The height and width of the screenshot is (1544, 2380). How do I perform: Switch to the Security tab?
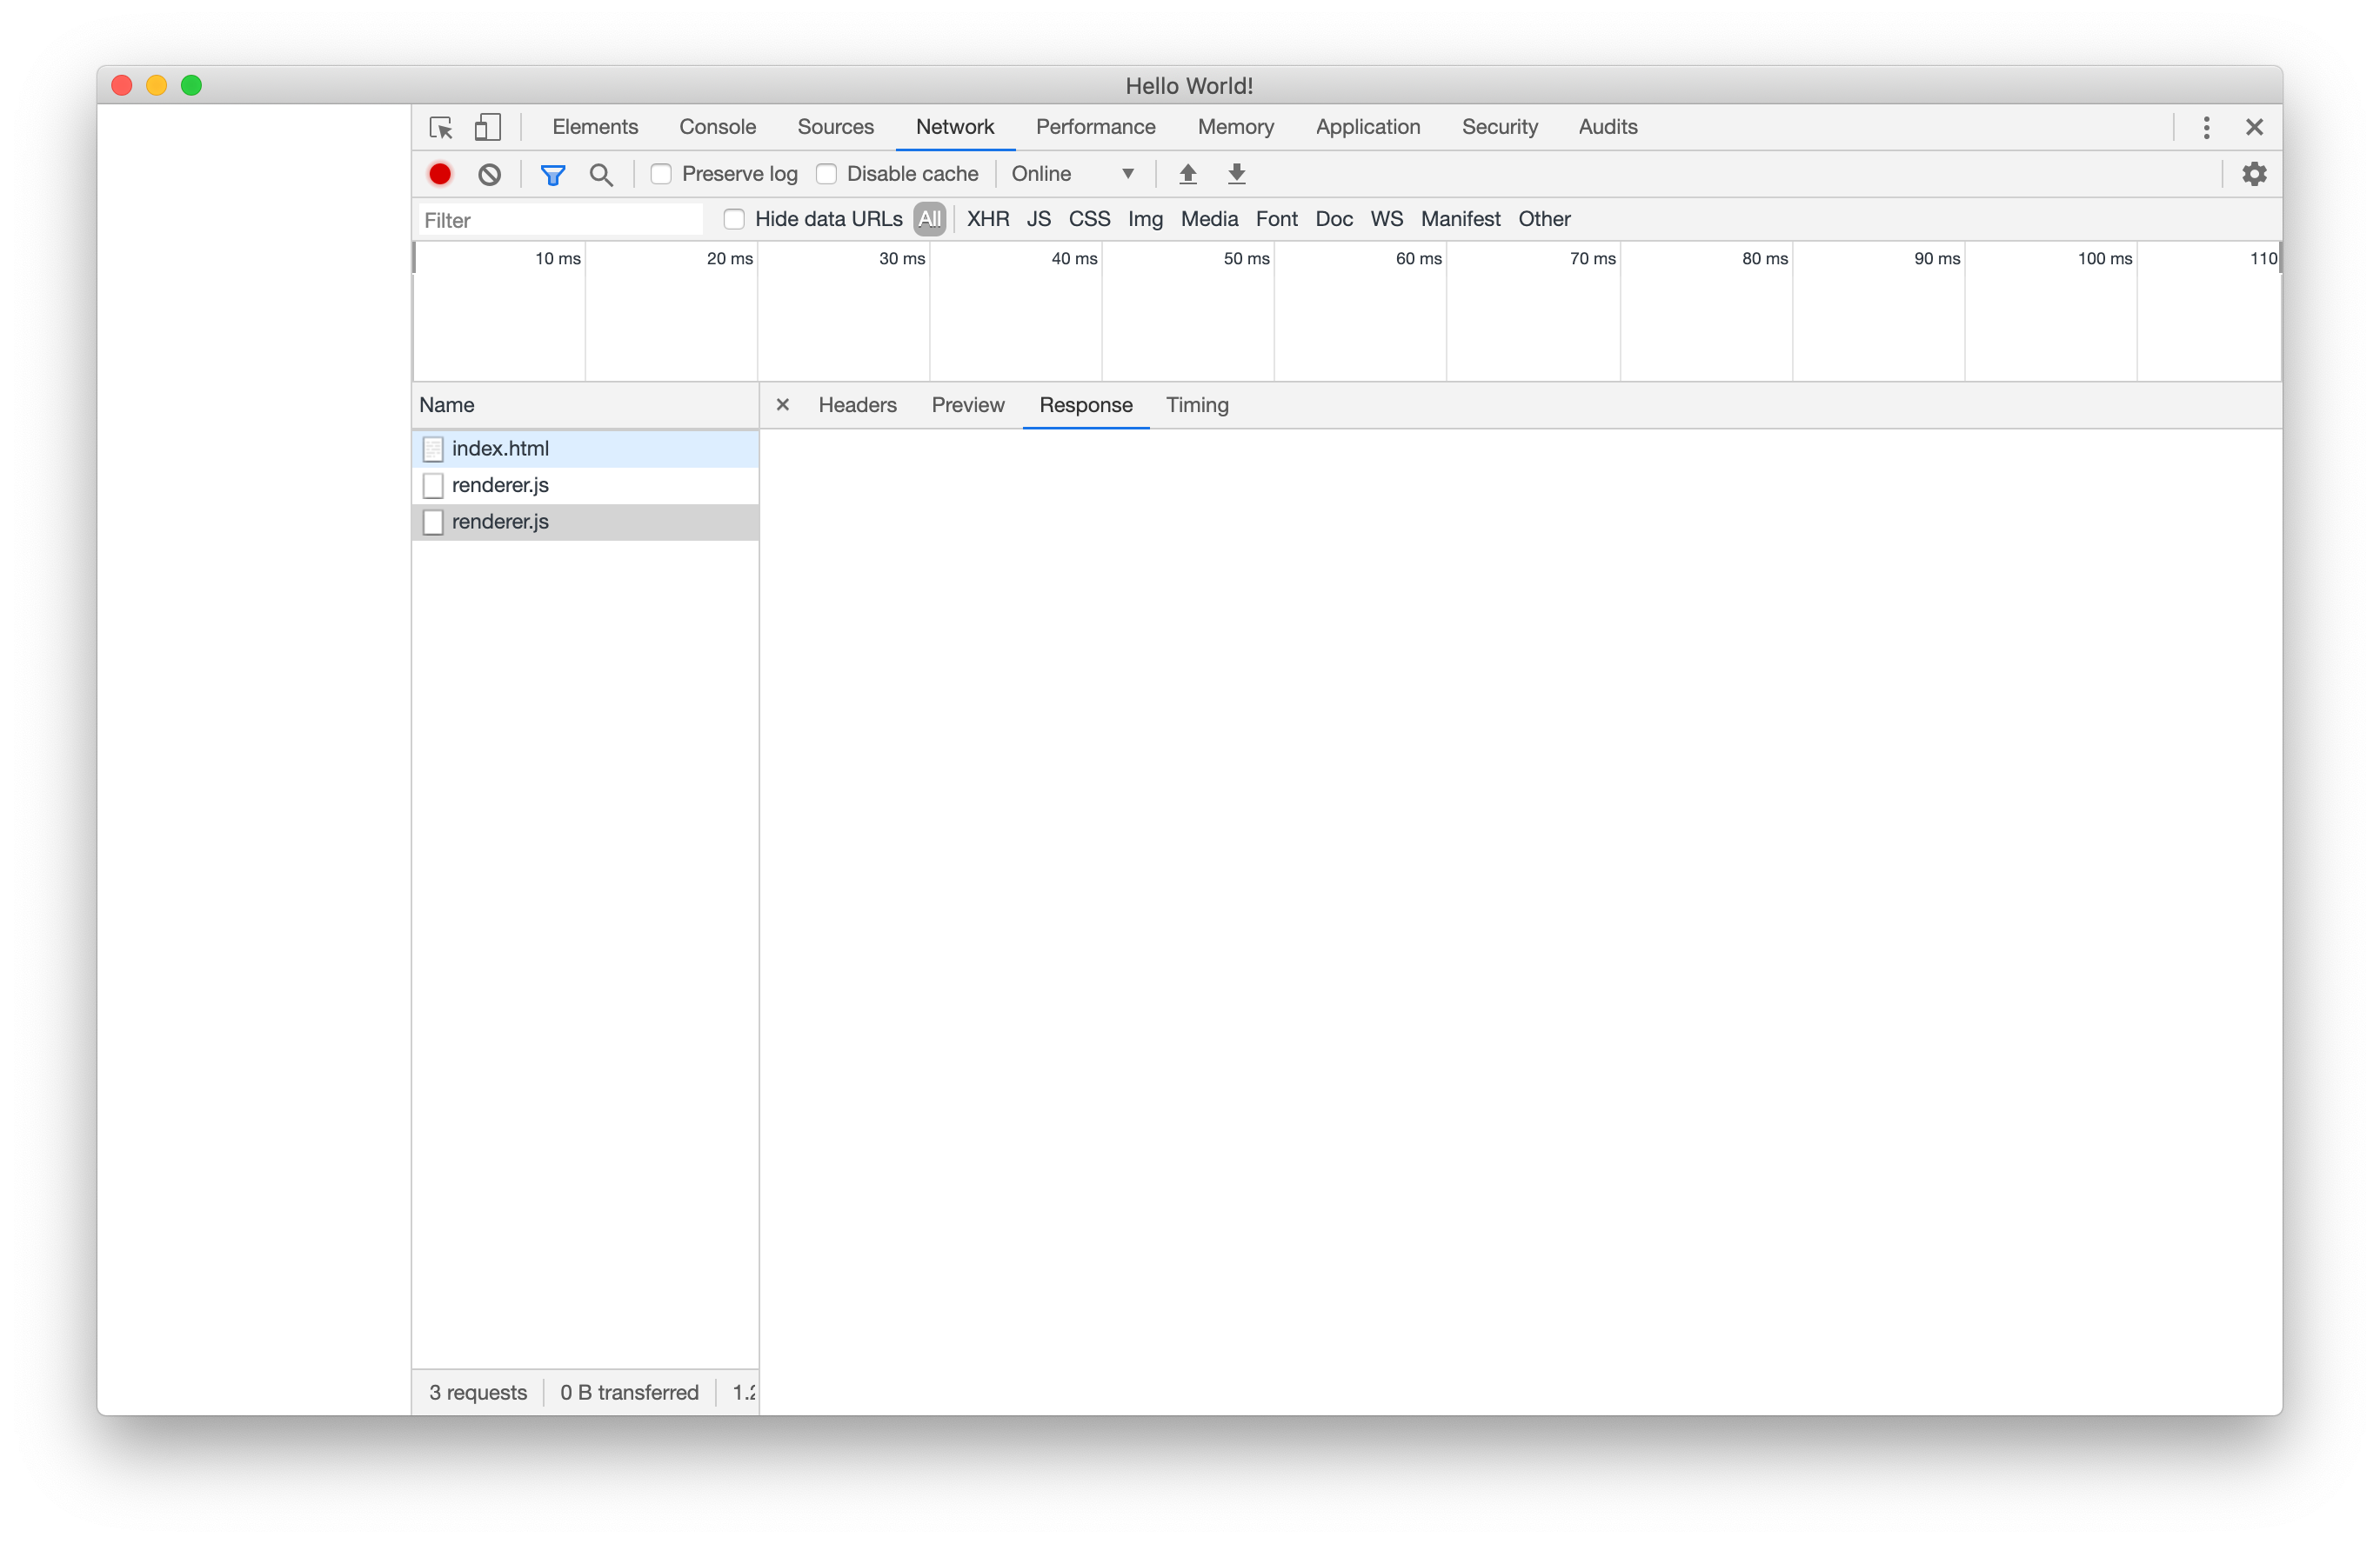(x=1499, y=127)
